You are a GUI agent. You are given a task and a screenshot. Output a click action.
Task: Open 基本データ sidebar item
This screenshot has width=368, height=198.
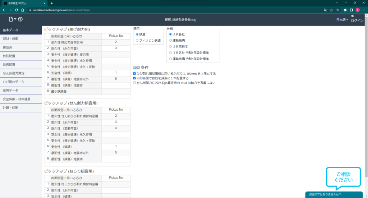point(21,30)
